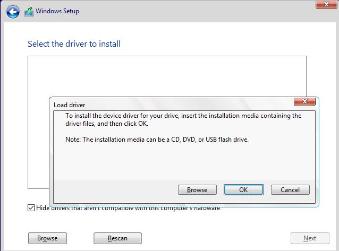Click the empty title bar area of Windows Setup

(x=194, y=11)
